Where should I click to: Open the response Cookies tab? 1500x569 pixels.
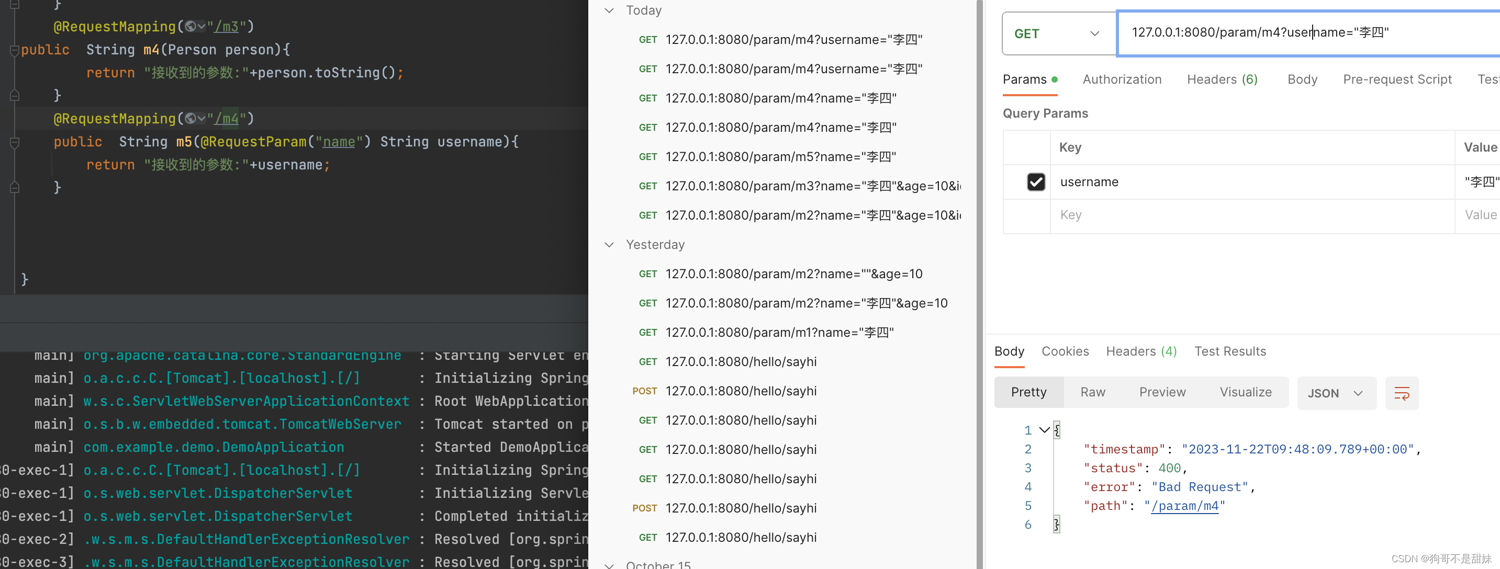[x=1065, y=351]
